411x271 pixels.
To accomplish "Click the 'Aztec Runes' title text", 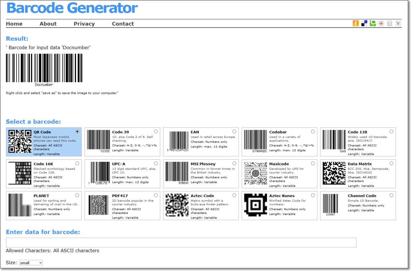I will coord(282,196).
